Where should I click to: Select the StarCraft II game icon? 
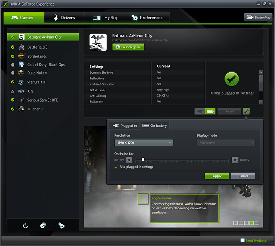21,82
